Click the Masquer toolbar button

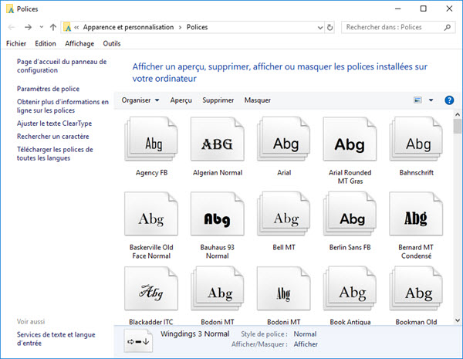coord(258,100)
